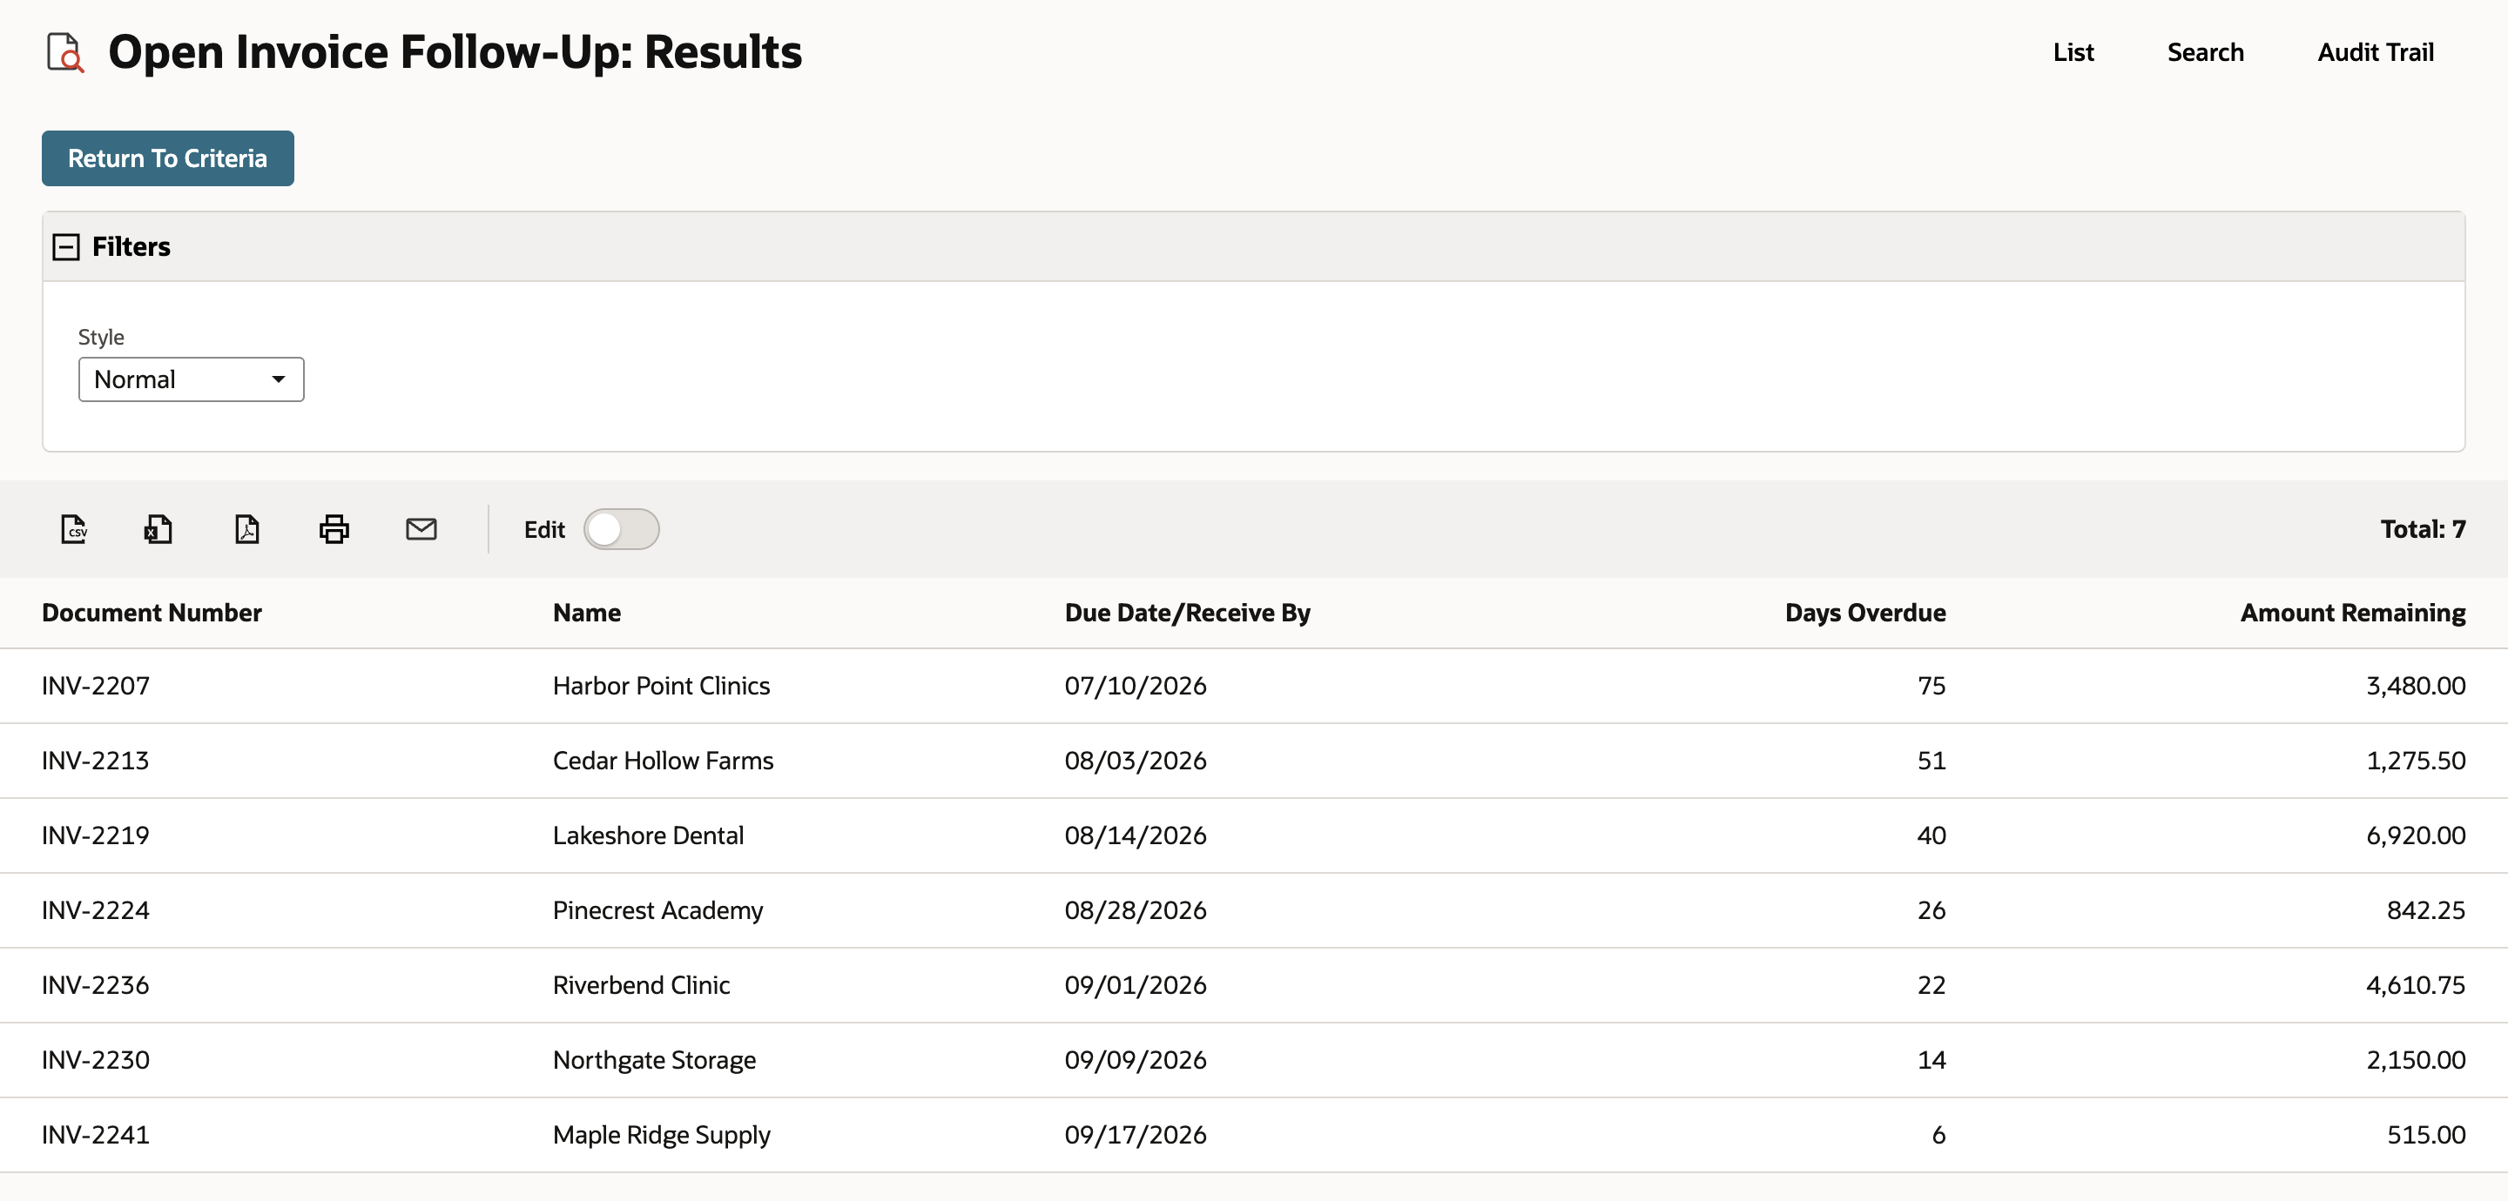Viewport: 2508px width, 1201px height.
Task: Collapse the Filters section
Action: 65,246
